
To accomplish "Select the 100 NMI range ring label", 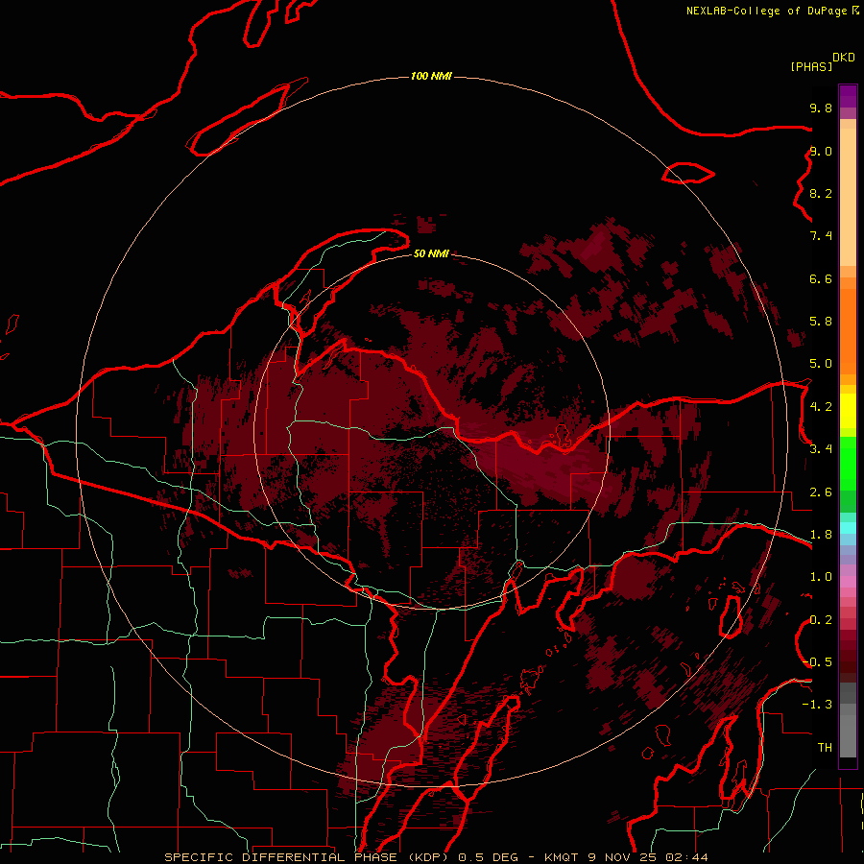I will click(x=431, y=76).
